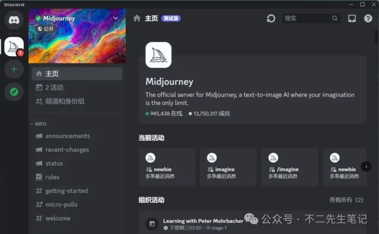Click the home icon beside 主页 title
This screenshot has height=234, width=379.
pyautogui.click(x=137, y=18)
